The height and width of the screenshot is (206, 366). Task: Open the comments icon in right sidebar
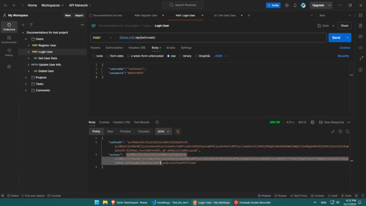(x=361, y=37)
